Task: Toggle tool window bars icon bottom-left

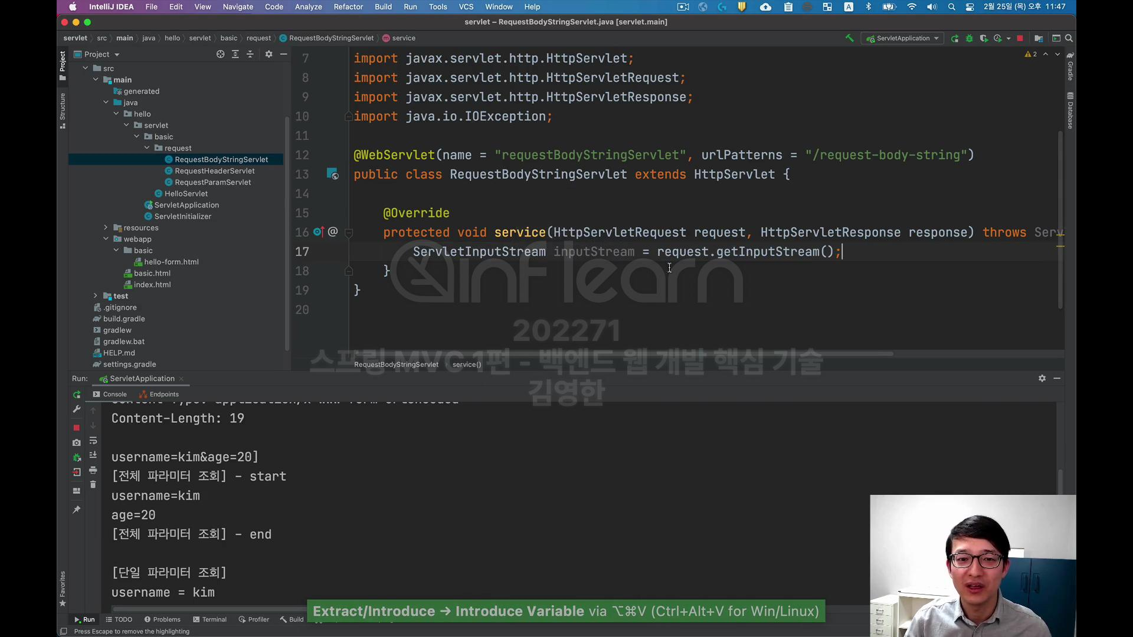Action: tap(63, 632)
